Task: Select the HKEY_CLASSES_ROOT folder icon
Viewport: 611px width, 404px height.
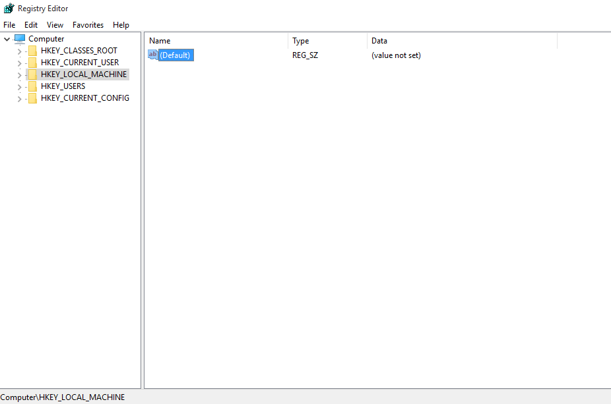Action: (x=32, y=50)
